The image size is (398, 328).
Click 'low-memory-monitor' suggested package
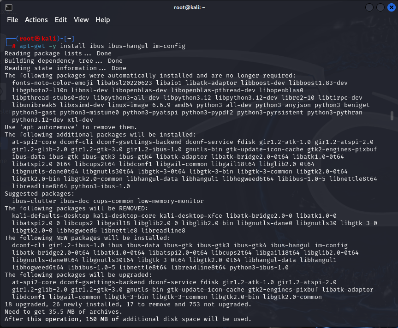click(170, 201)
